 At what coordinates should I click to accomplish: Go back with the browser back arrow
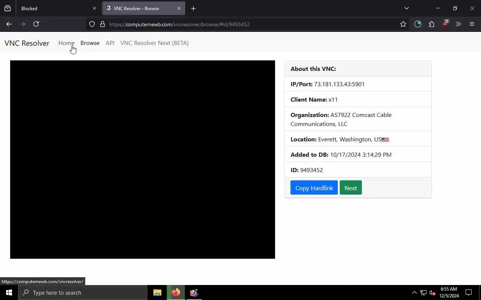pyautogui.click(x=9, y=24)
